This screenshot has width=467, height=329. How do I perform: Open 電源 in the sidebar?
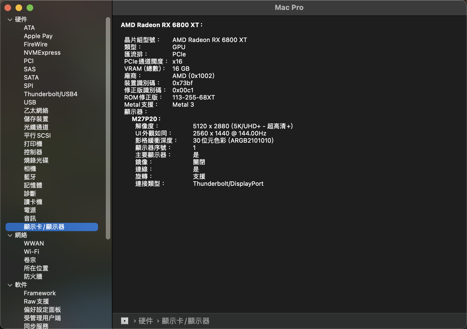click(30, 210)
